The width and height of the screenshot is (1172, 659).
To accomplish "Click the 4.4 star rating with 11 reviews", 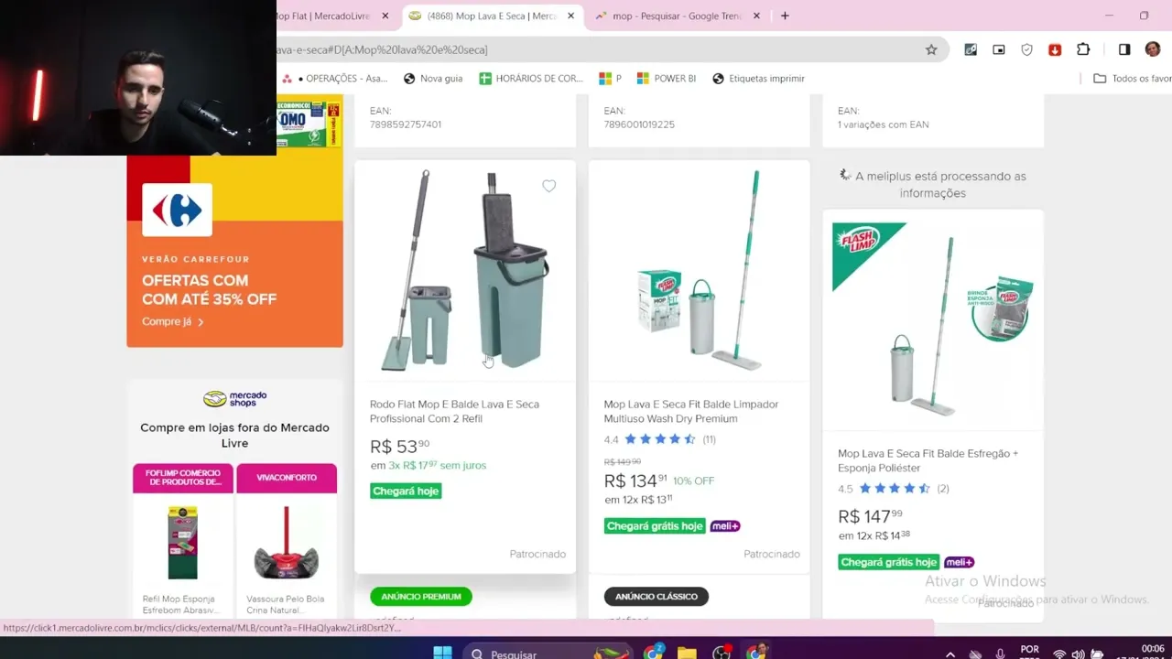I will pos(659,439).
